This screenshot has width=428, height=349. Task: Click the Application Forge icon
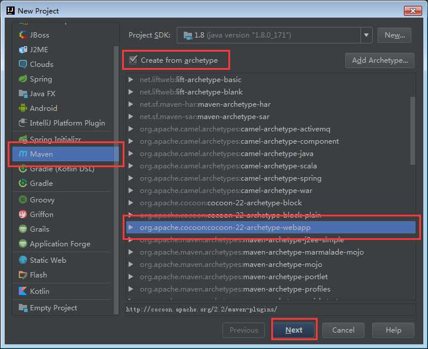click(23, 244)
